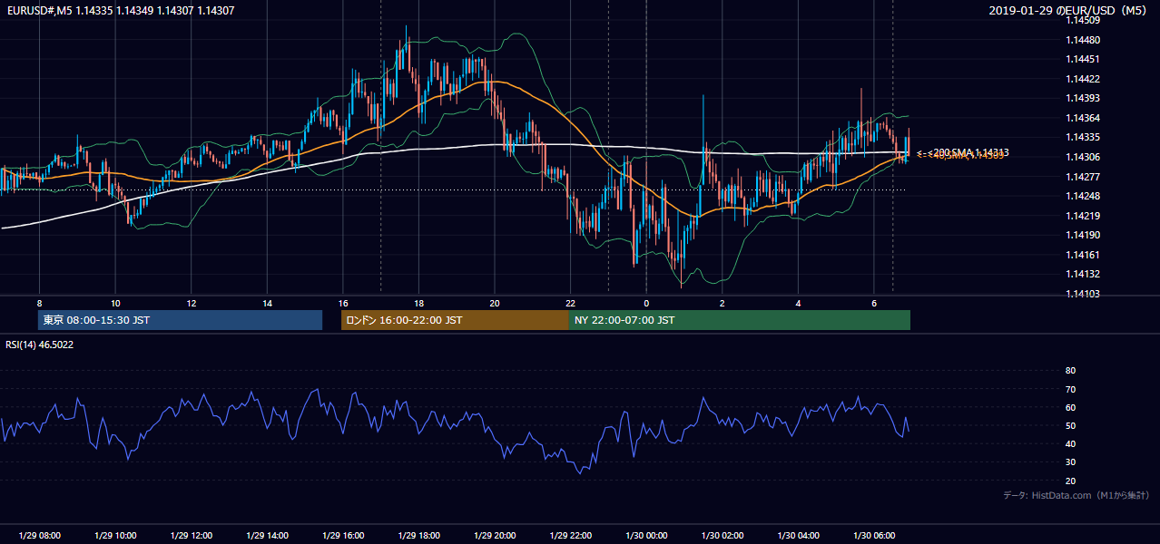Click price axis value 1.14248
Screen dimensions: 1160x544
(x=1082, y=196)
